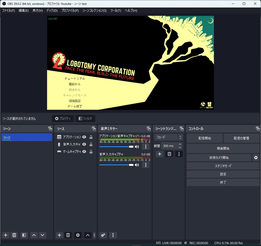Screen dimensions: 261x246
Task: Mute 音声入力キャプチャ speaker icon
Action: tap(137, 165)
